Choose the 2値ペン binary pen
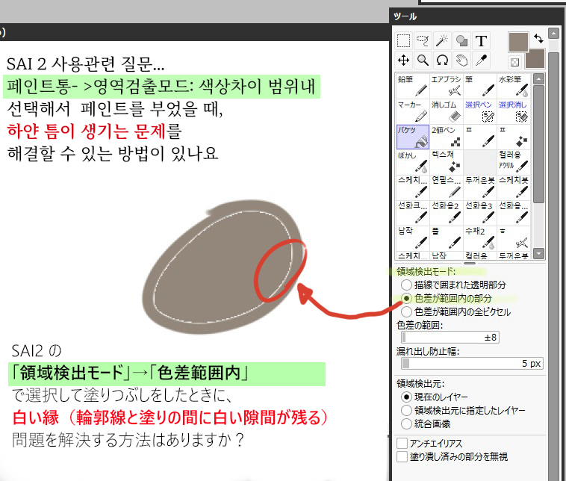566x481 pixels. [447, 137]
